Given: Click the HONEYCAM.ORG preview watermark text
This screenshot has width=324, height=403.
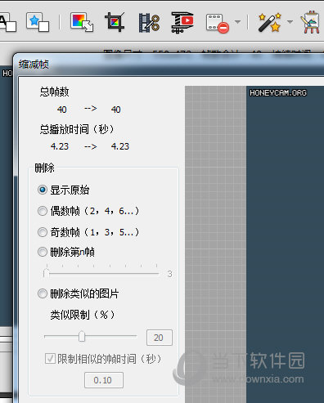Looking at the screenshot, I should [x=278, y=93].
